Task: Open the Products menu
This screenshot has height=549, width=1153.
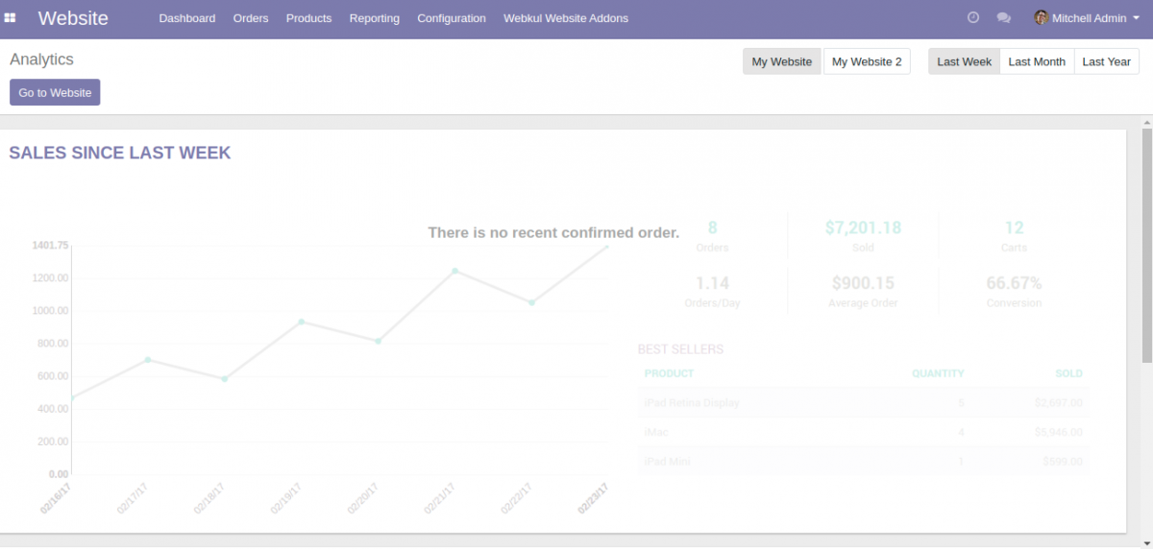Action: [308, 18]
